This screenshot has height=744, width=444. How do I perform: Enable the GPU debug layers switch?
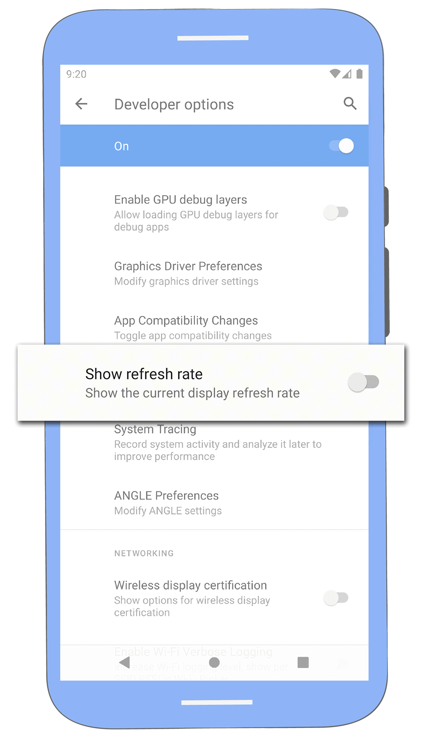(x=336, y=212)
